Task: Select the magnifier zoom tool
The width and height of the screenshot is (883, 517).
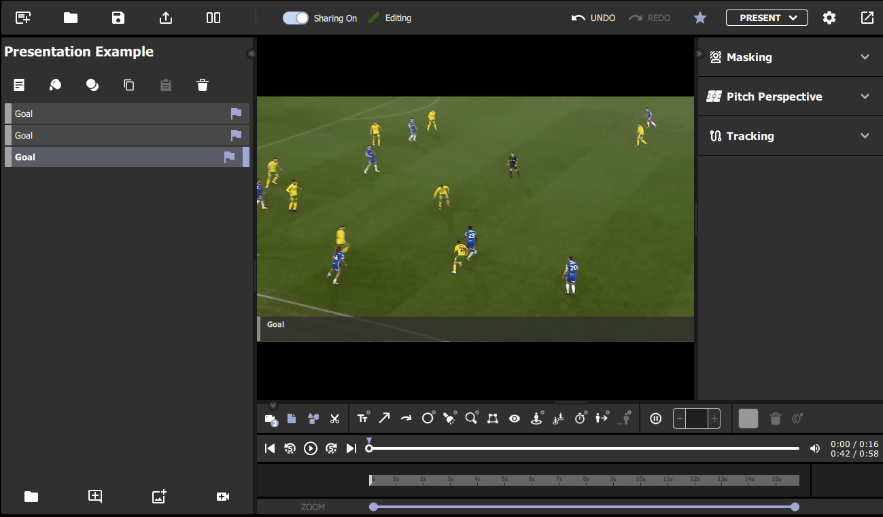Action: (x=472, y=418)
